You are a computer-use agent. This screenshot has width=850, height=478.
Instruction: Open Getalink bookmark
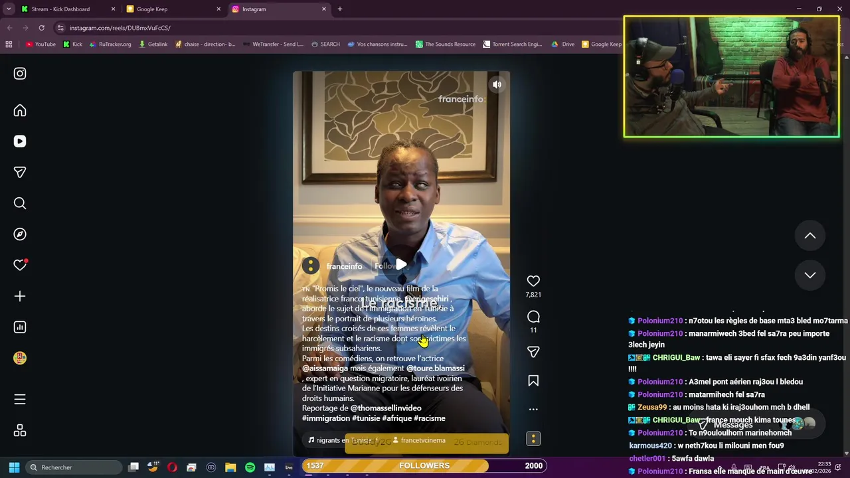point(153,44)
